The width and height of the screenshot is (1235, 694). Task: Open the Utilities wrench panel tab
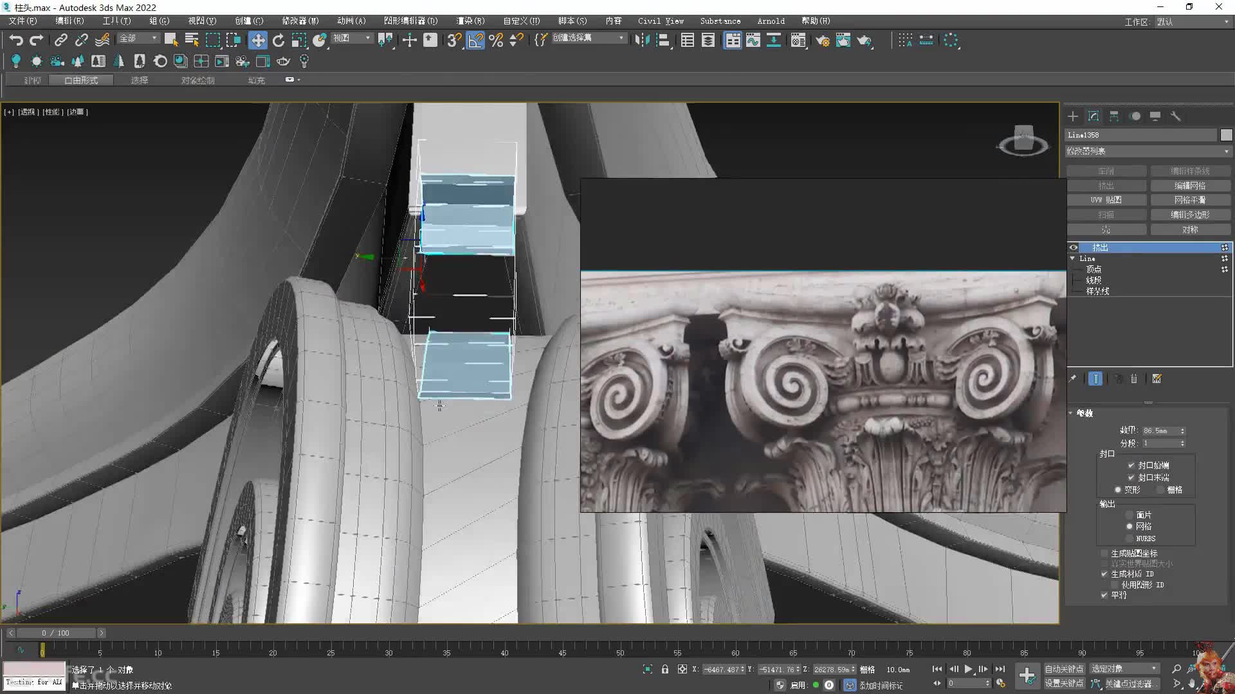coord(1176,116)
